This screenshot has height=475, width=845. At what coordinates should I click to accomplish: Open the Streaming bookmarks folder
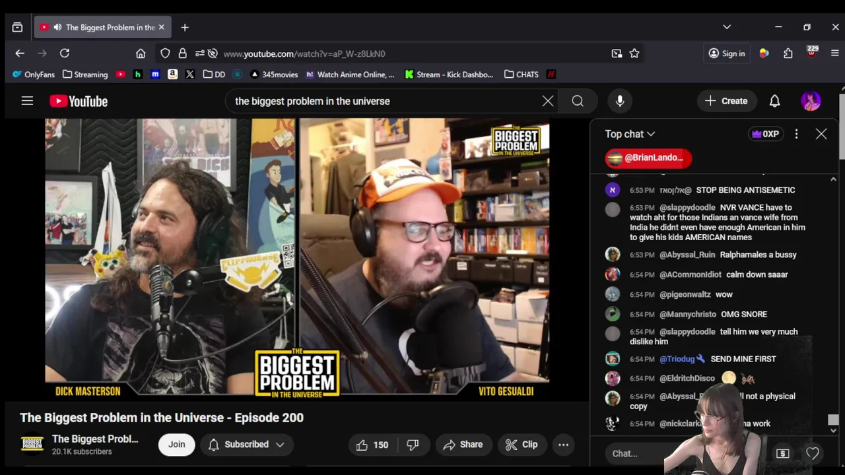coord(85,75)
